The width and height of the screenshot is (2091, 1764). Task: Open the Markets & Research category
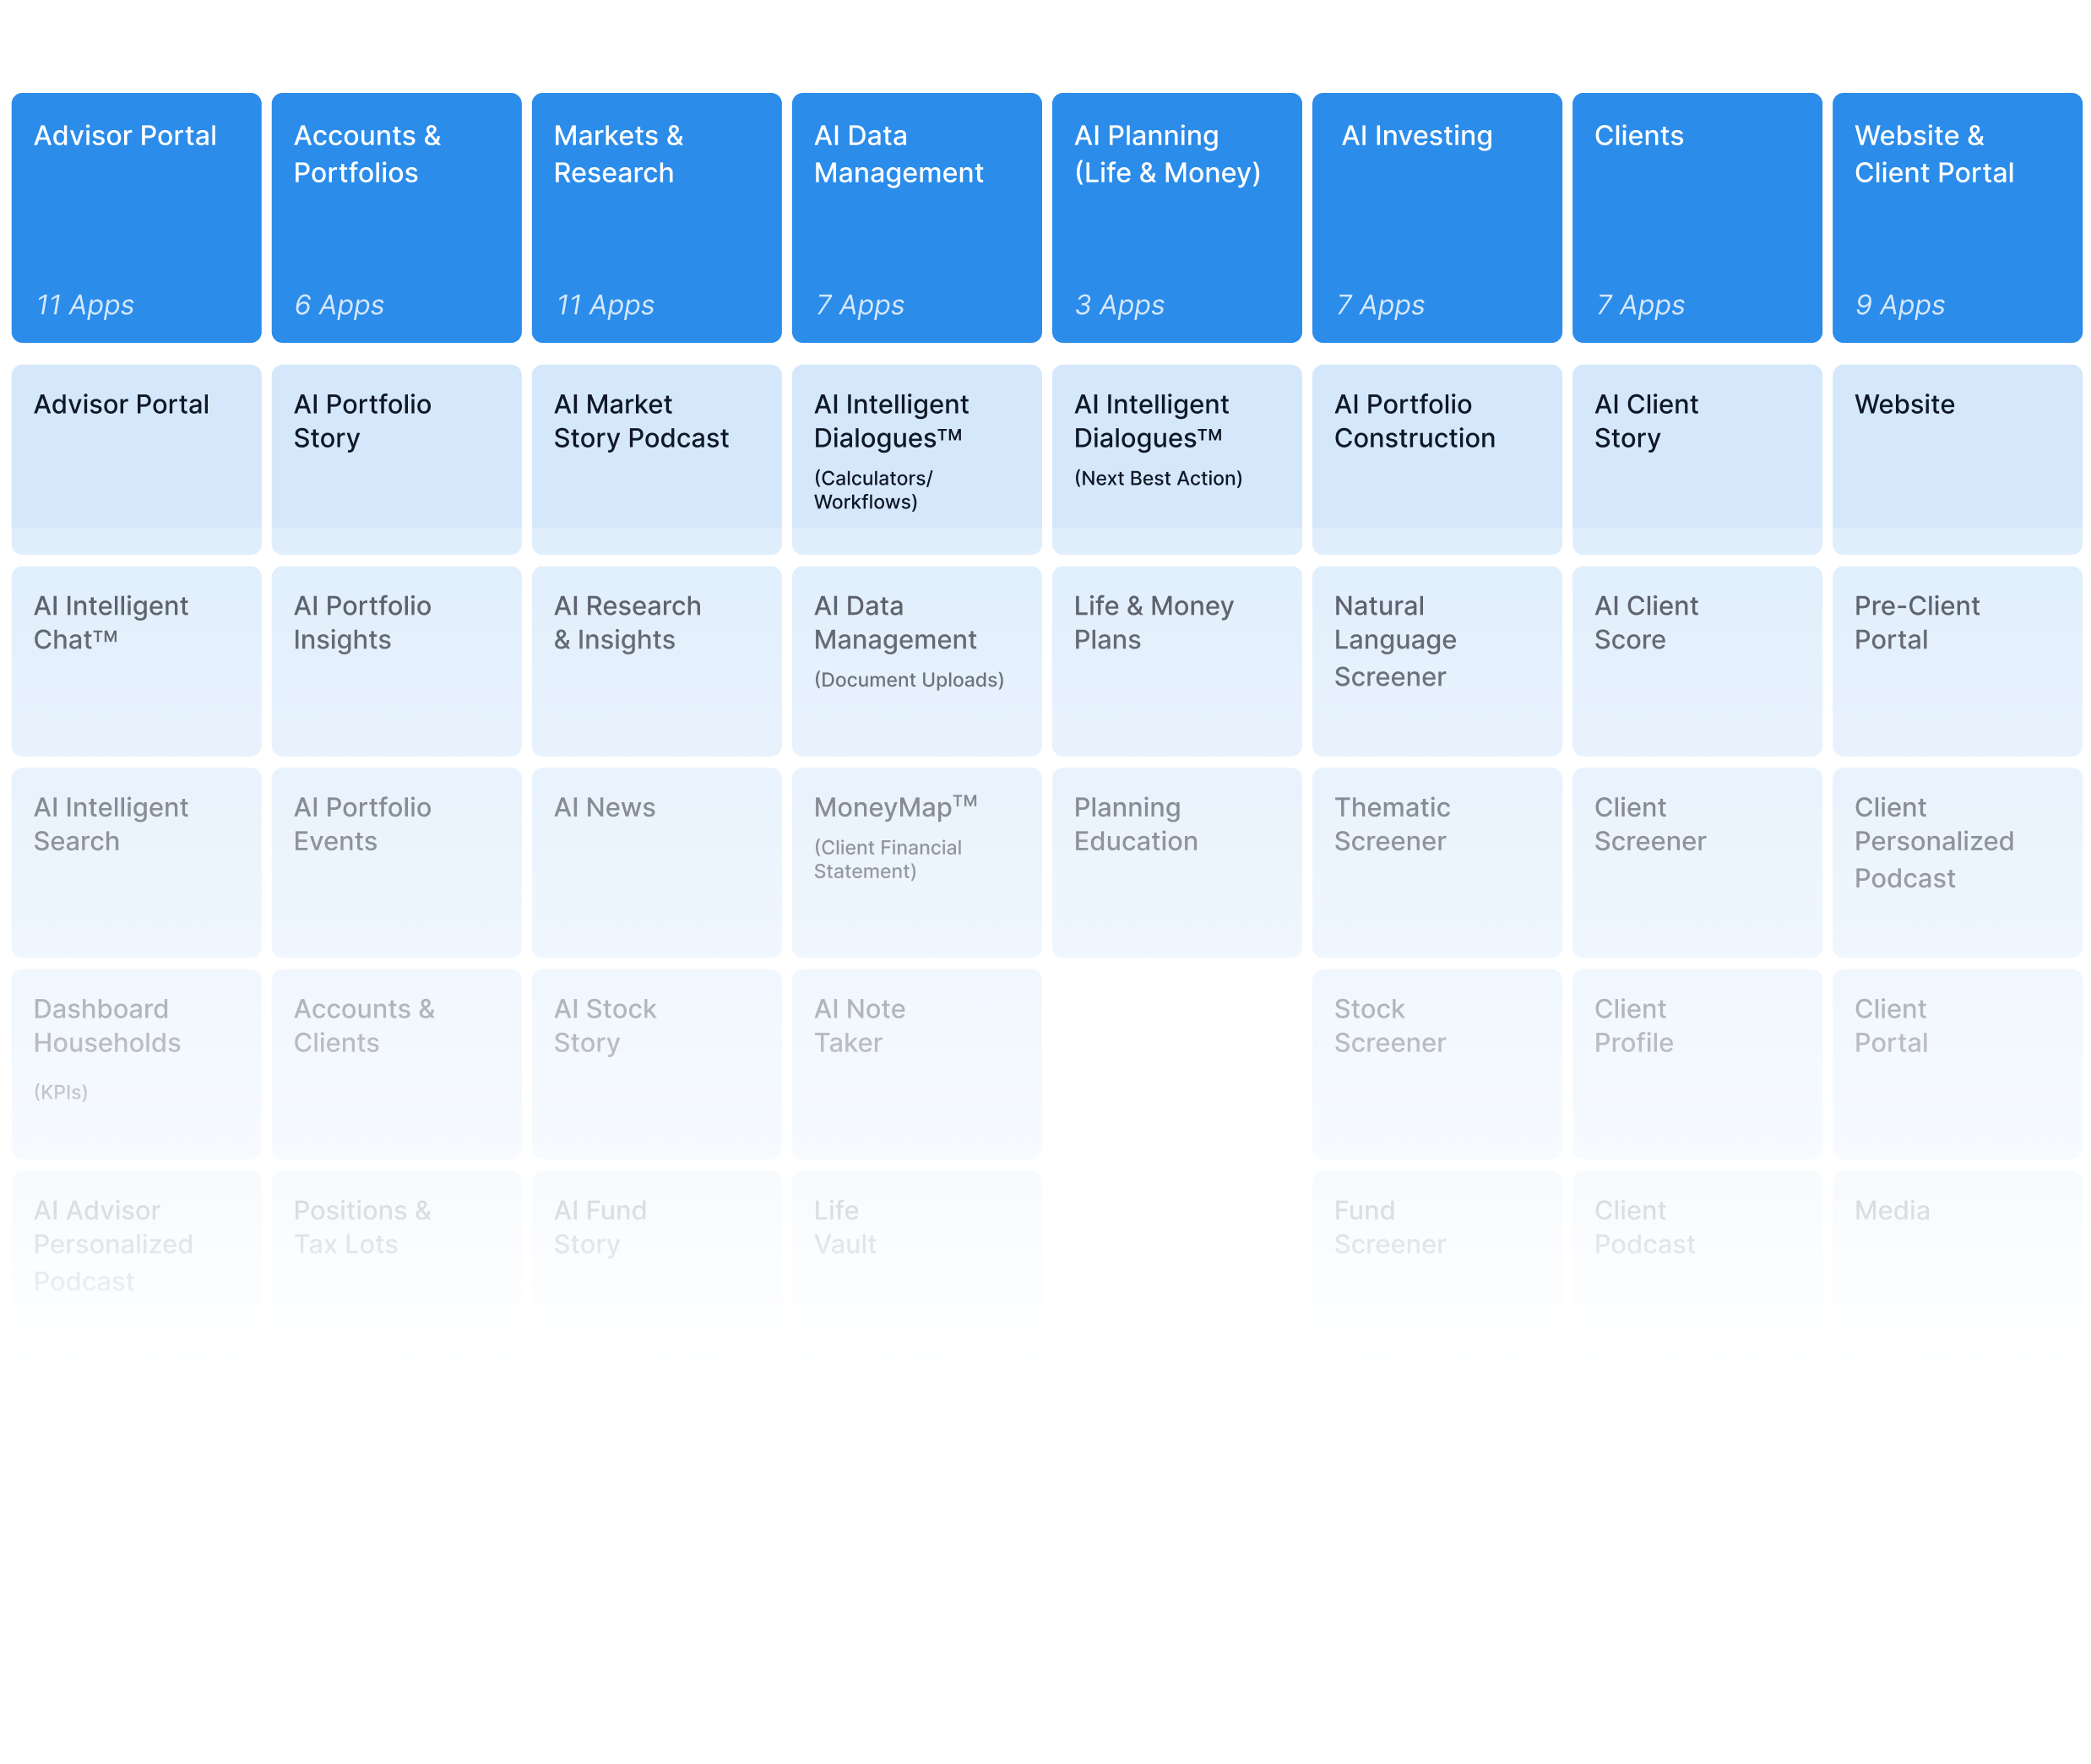click(x=656, y=218)
